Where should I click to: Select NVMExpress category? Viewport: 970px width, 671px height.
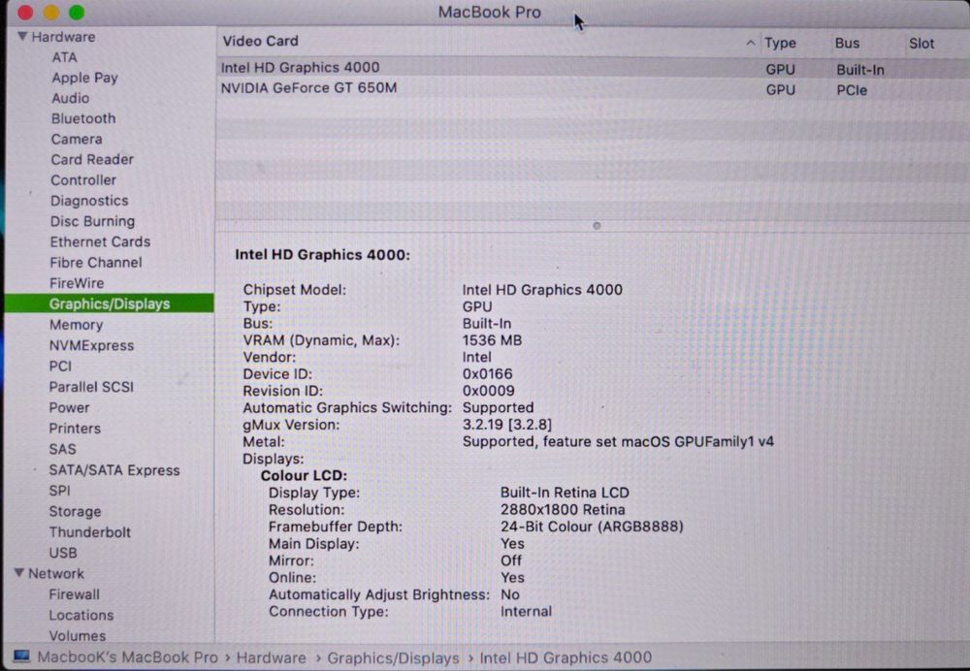coord(91,346)
